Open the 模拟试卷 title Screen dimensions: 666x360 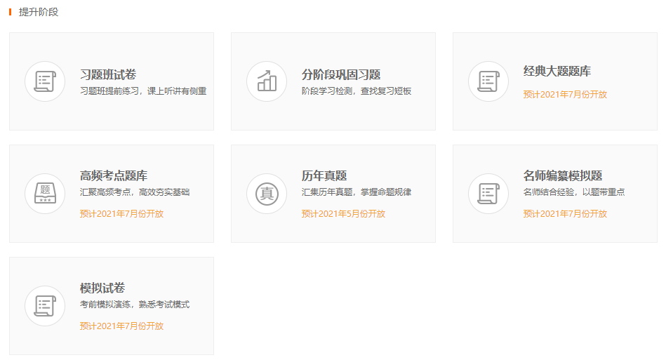(102, 288)
